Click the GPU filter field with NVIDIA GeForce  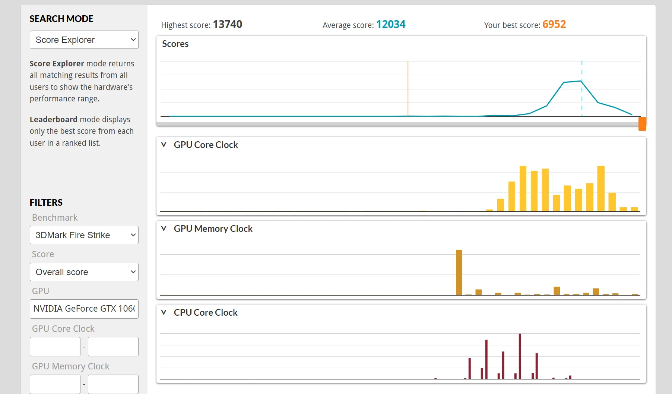click(84, 309)
